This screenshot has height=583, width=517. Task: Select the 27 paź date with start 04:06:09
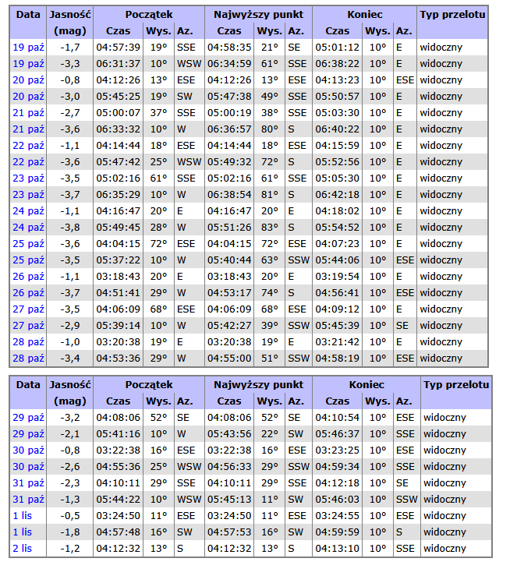(28, 309)
